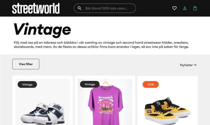Click the Vintage page heading
Image resolution: width=210 pixels, height=125 pixels.
click(42, 30)
